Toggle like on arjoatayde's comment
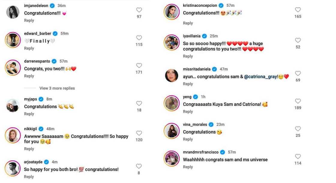 tap(139, 166)
